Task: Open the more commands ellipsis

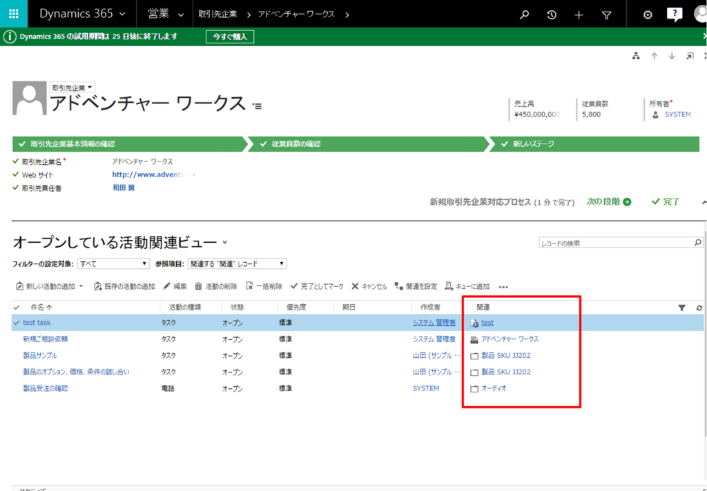Action: 503,287
